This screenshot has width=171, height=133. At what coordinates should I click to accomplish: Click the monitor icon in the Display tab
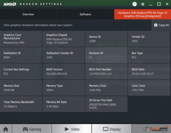click(x=105, y=129)
